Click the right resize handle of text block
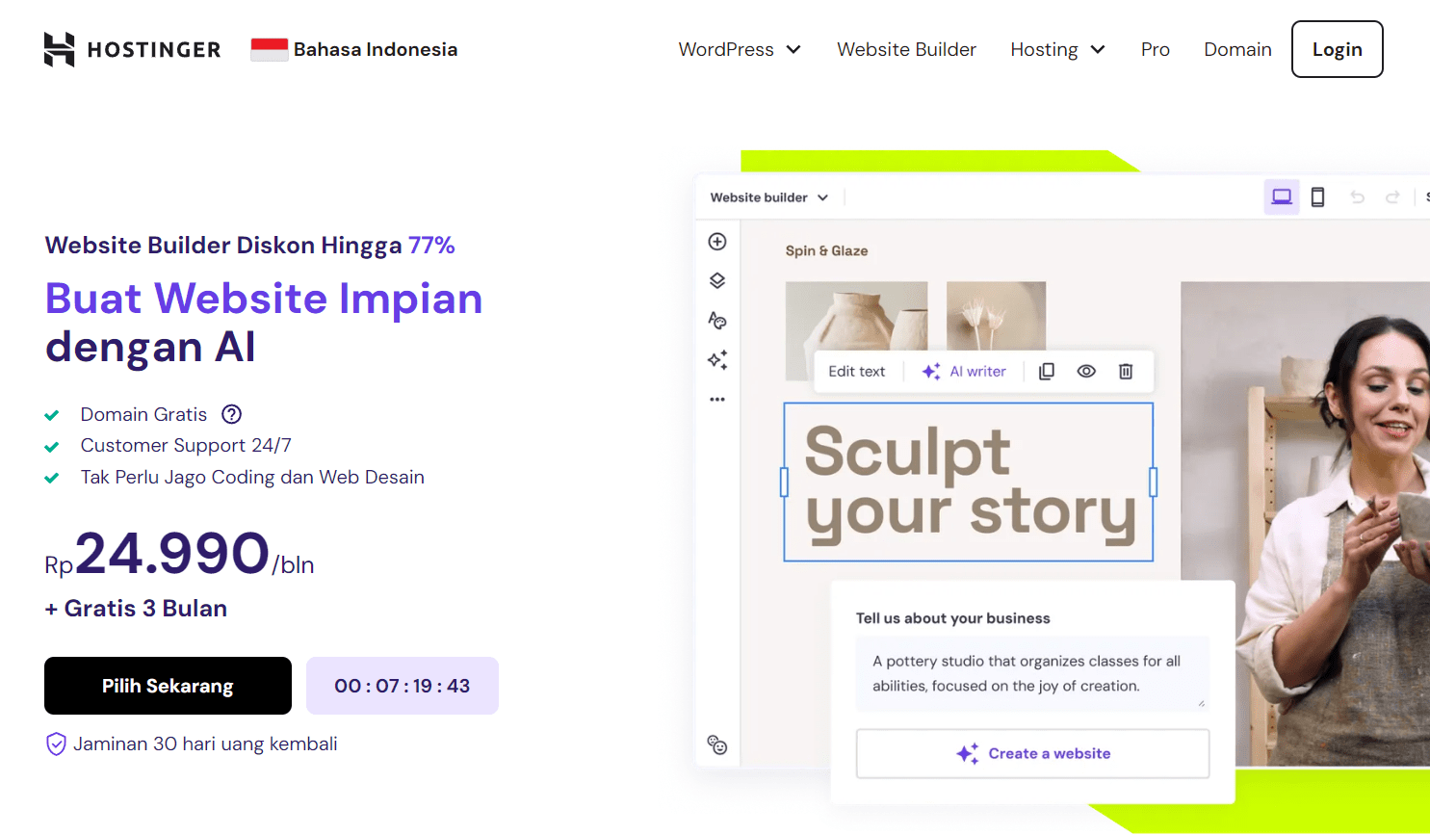 (x=1153, y=483)
